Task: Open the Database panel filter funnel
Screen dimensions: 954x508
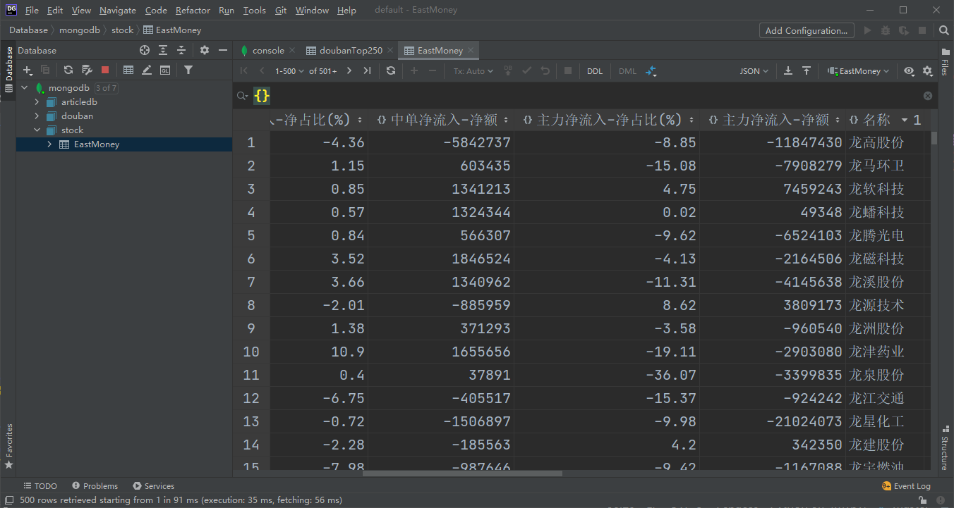Action: pyautogui.click(x=188, y=70)
